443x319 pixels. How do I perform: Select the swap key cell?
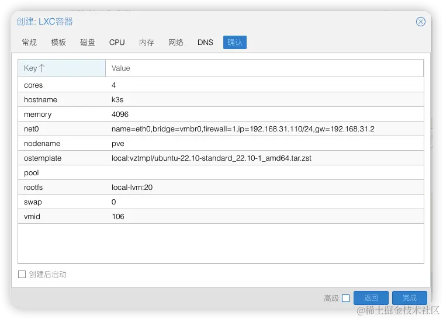(61, 202)
